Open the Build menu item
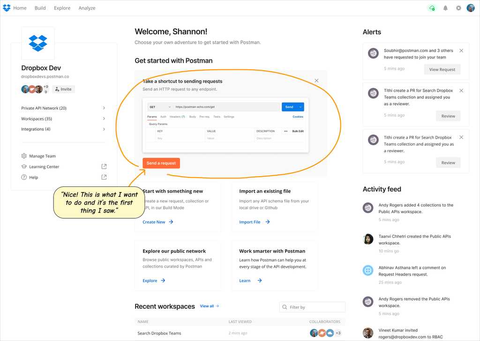This screenshot has width=480, height=341. tap(40, 8)
